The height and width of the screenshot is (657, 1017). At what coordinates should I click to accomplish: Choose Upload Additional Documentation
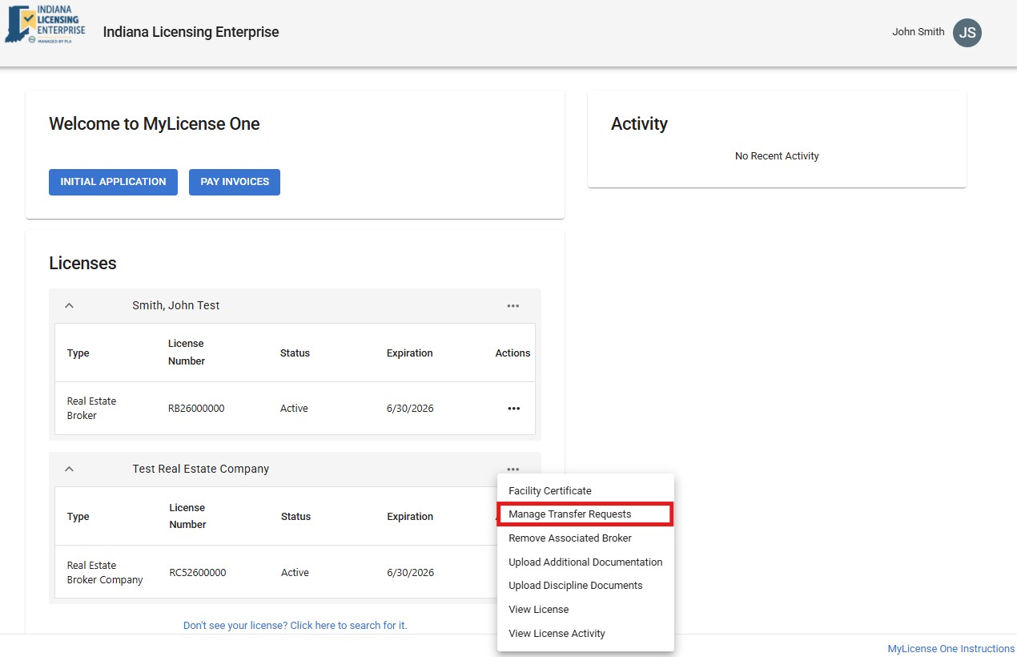click(585, 562)
